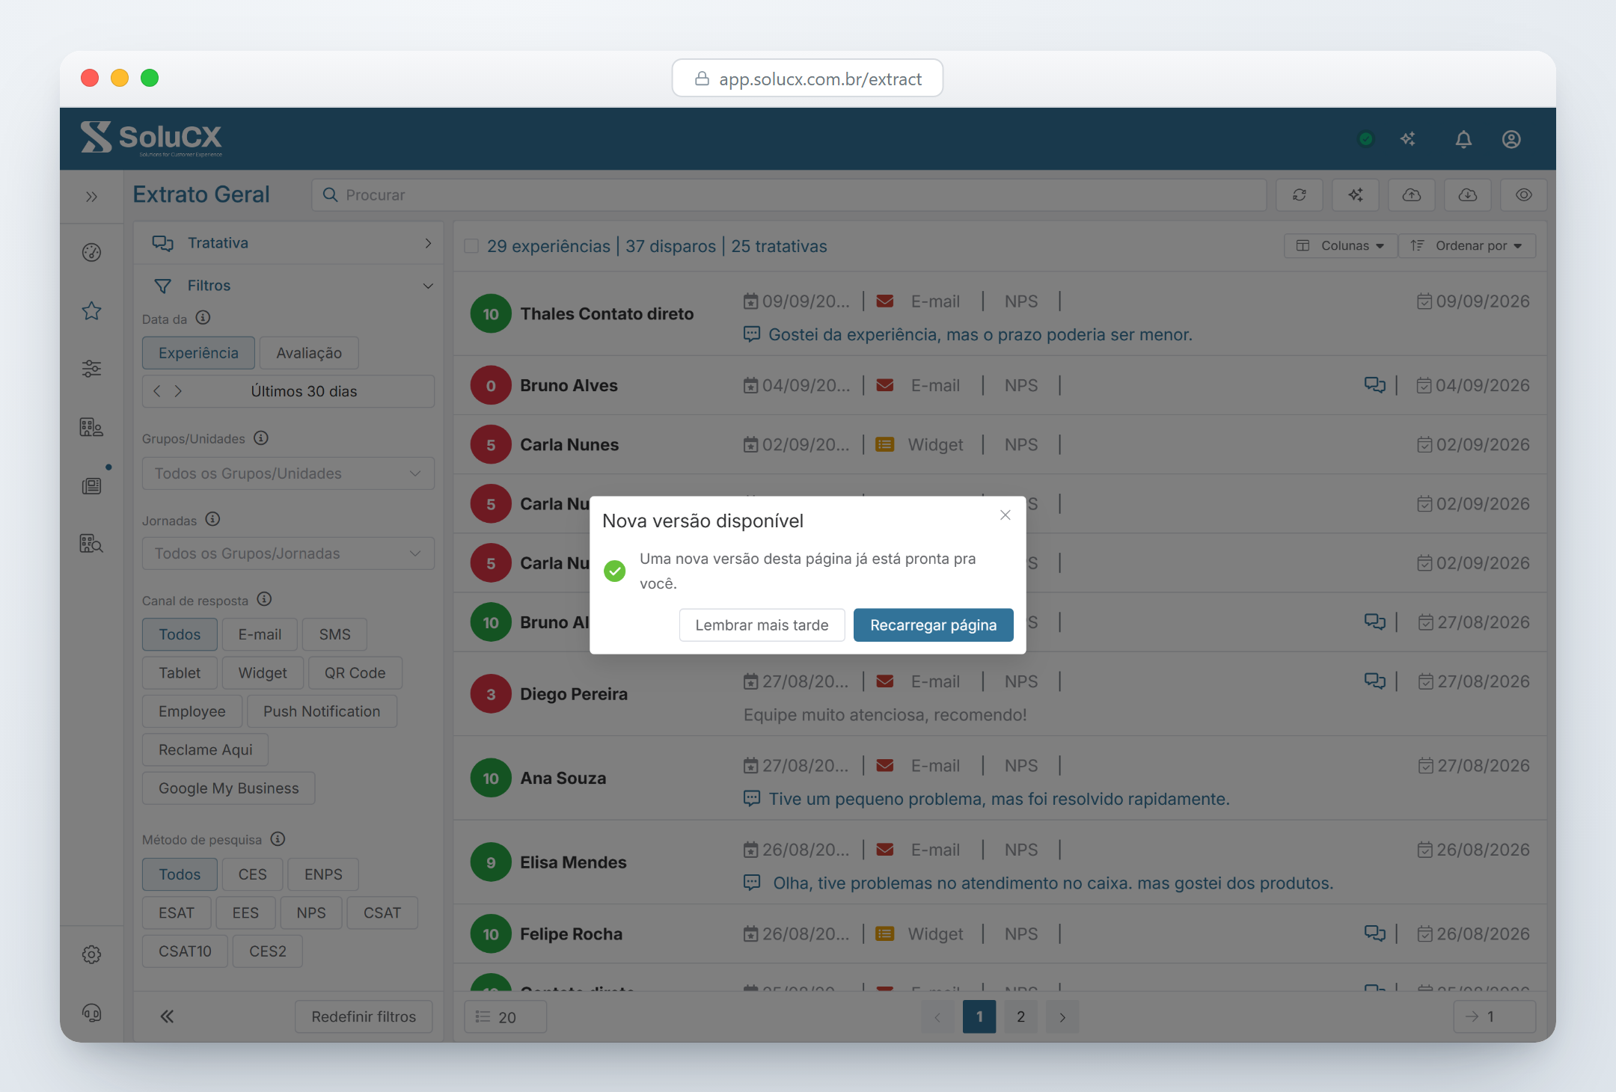1616x1092 pixels.
Task: Select E-mail response channel
Action: tap(260, 634)
